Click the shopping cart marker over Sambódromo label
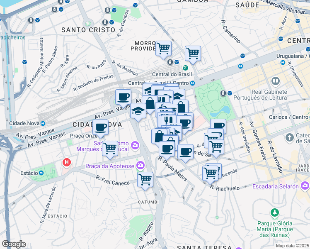The width and height of the screenshot is (310, 249). click(110, 148)
